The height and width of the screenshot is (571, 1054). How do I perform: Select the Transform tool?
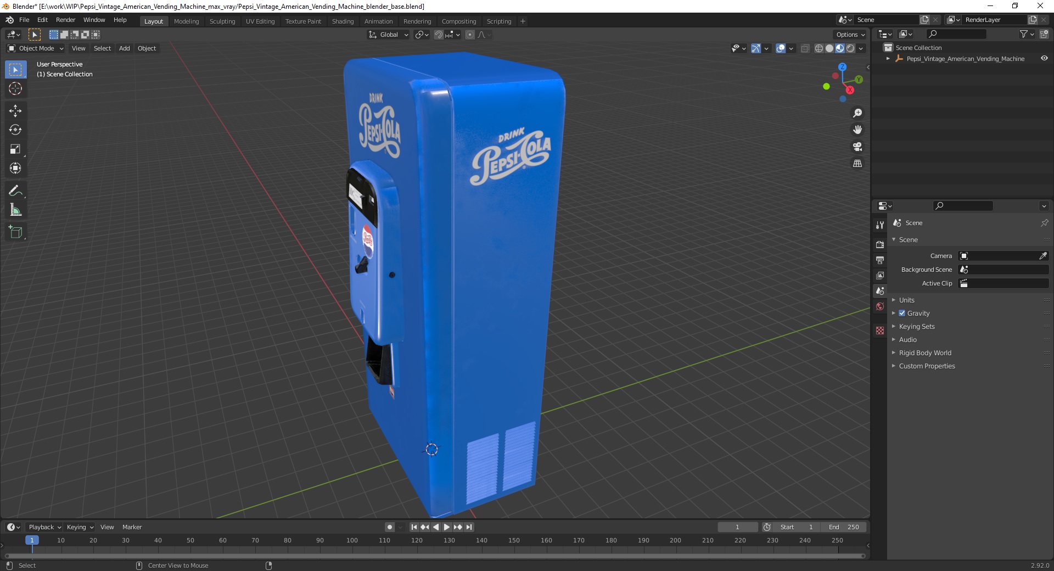coord(15,168)
